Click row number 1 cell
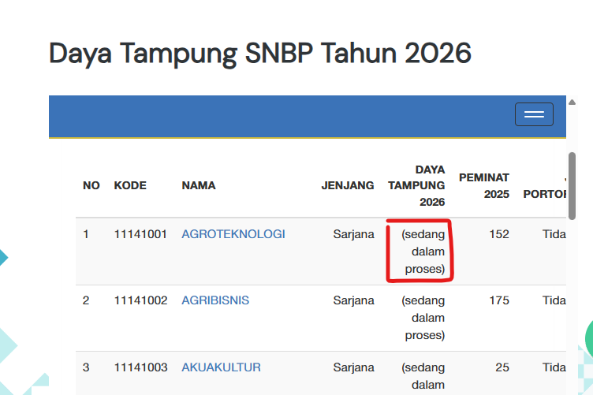Image resolution: width=593 pixels, height=395 pixels. (x=86, y=234)
